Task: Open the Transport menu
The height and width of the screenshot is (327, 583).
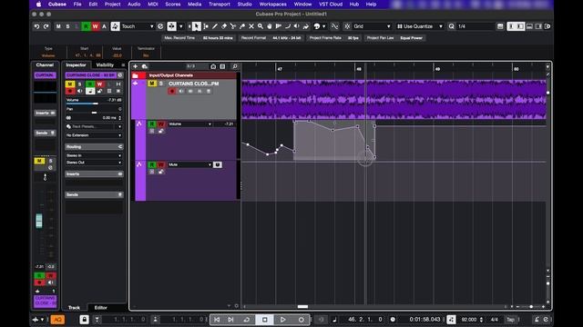Action: click(219, 4)
